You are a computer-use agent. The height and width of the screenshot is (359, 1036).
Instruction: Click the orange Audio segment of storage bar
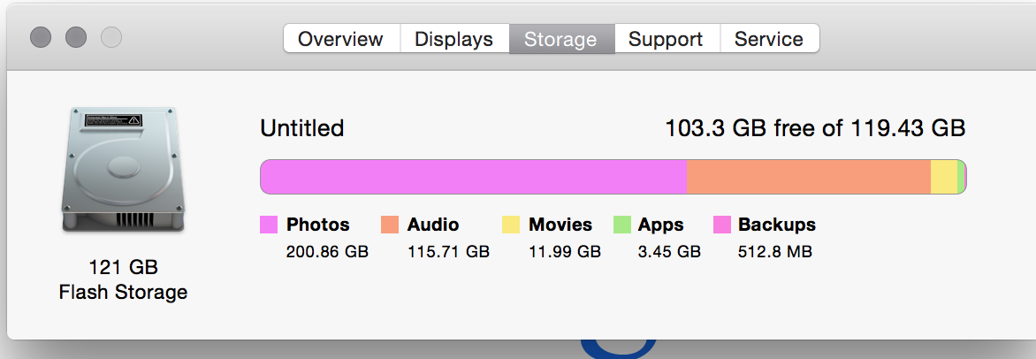[x=809, y=177]
